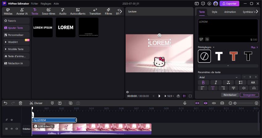Image resolution: width=262 pixels, height=138 pixels.
Task: Click the Diviser split tool
Action: (x=36, y=103)
